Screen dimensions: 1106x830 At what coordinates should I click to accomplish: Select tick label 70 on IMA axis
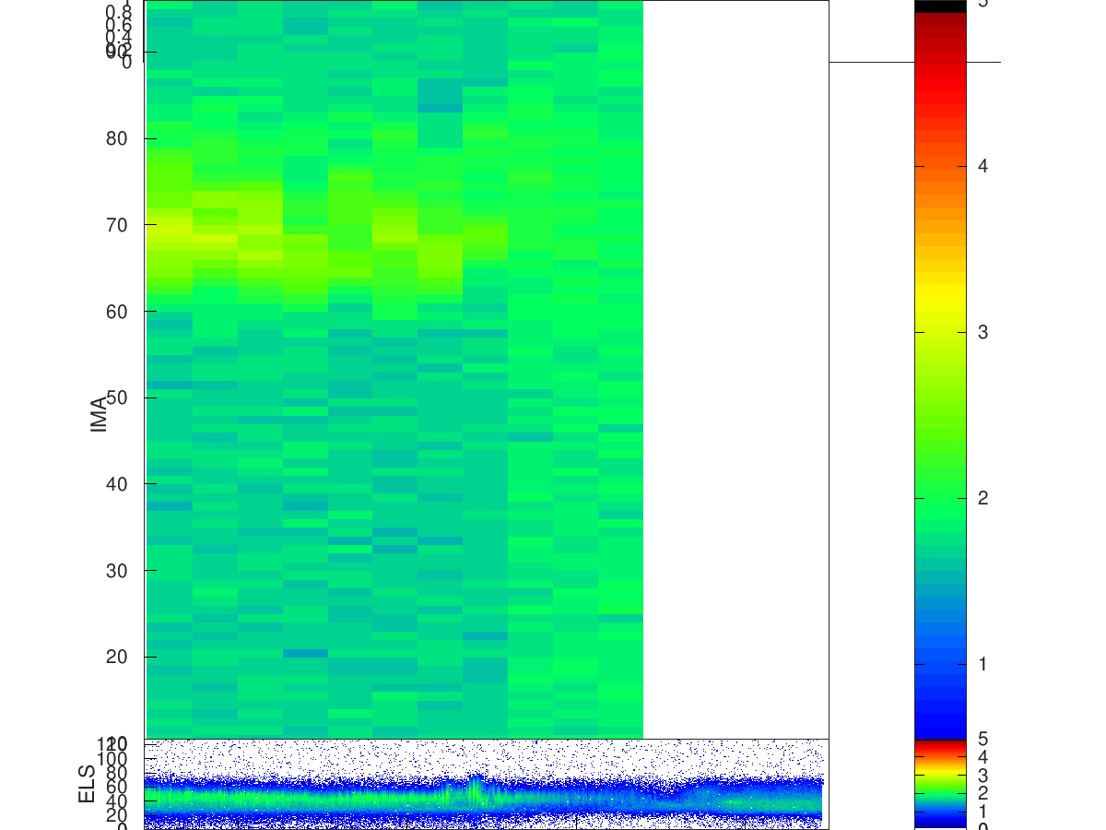(117, 225)
